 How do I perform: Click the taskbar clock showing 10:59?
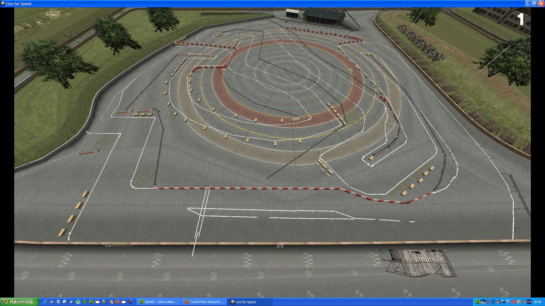tap(537, 302)
